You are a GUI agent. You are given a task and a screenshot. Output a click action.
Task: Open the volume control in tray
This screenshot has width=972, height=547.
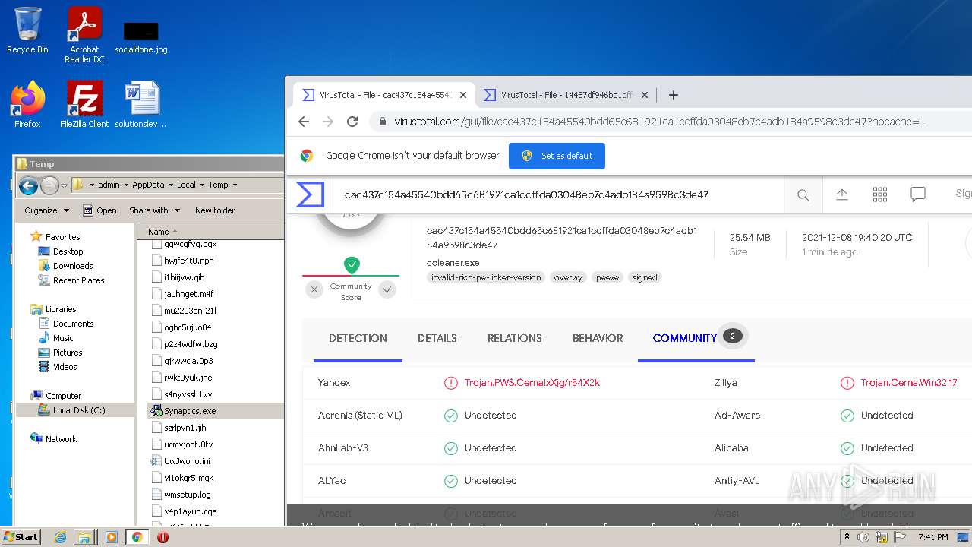(863, 537)
